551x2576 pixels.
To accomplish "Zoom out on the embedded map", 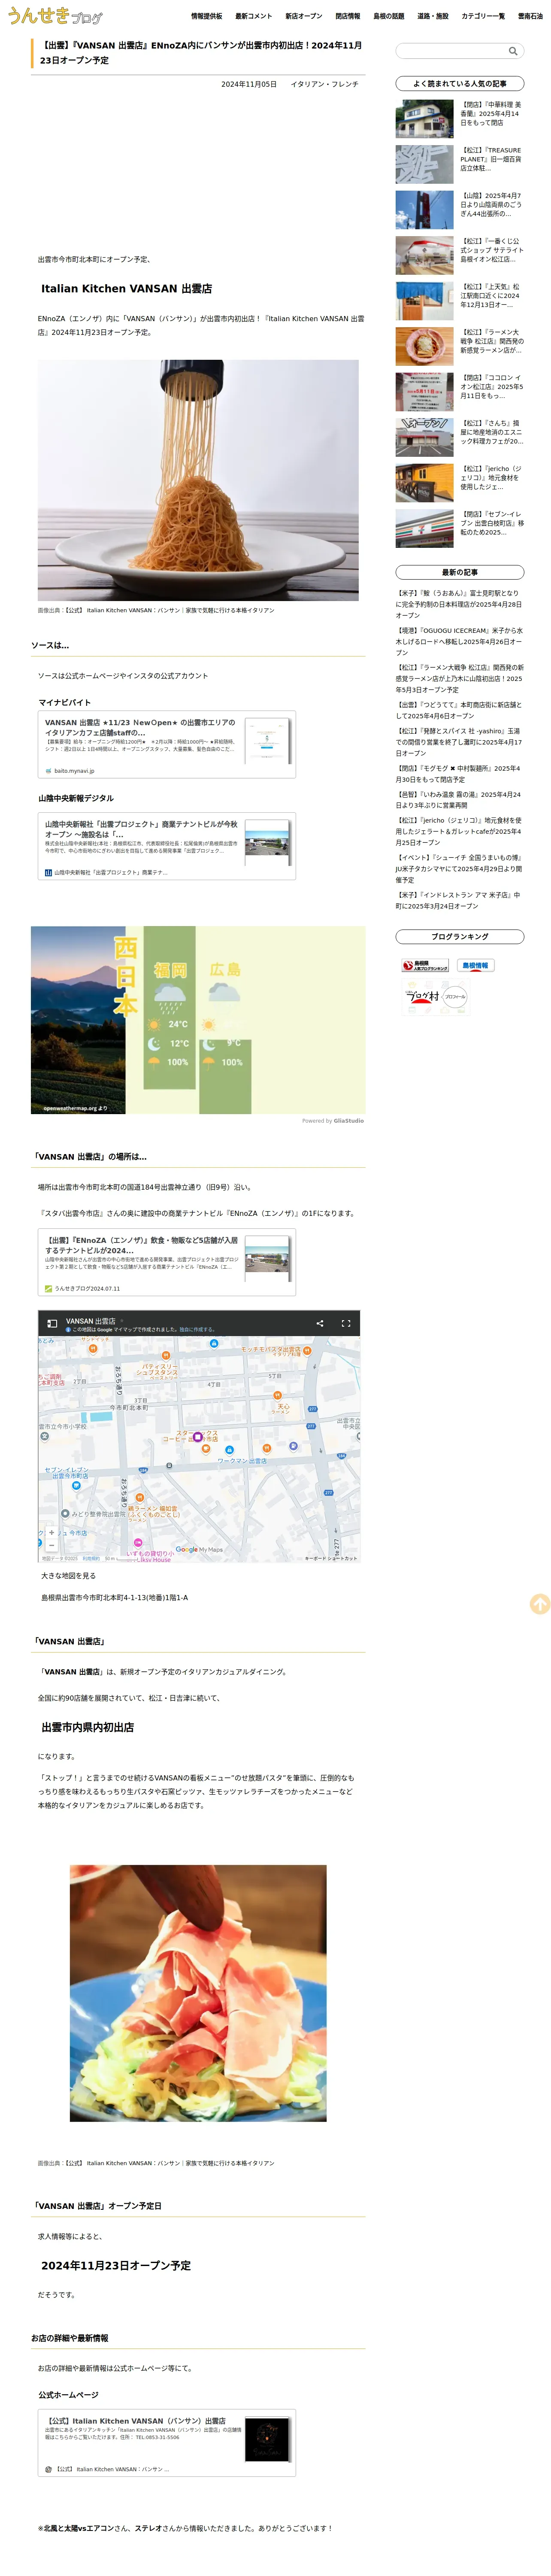I will [52, 1545].
